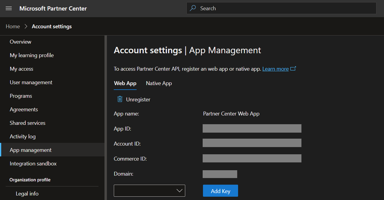
Task: Click the Add Key button
Action: coord(220,191)
